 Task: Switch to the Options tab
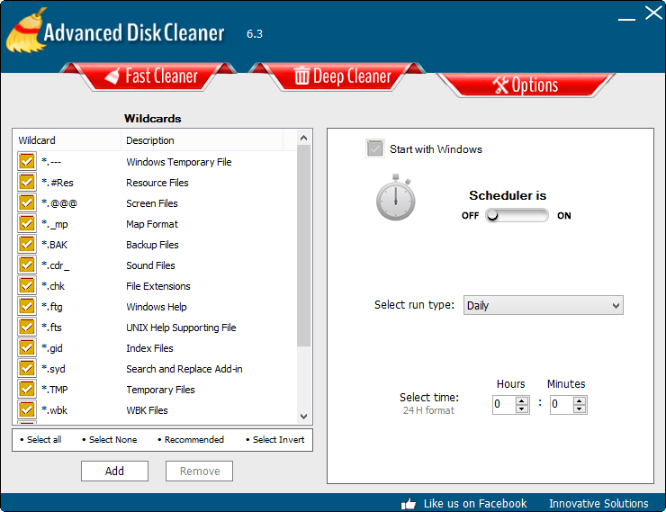coord(526,85)
